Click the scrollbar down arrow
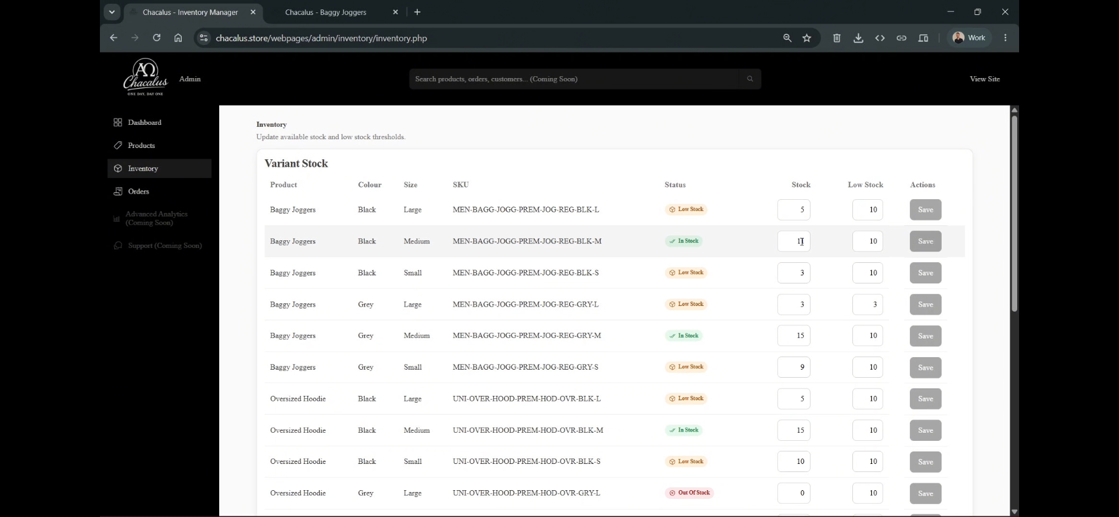This screenshot has width=1119, height=517. [1014, 512]
